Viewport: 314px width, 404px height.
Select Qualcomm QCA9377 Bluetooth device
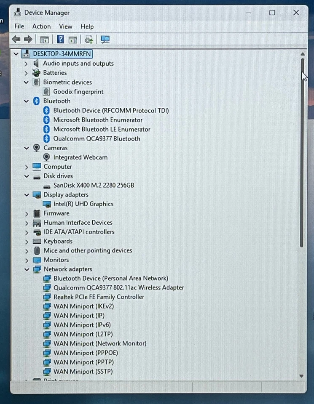97,138
